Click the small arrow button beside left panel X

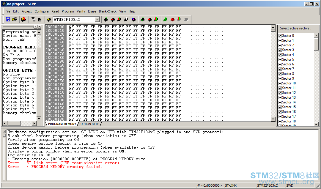point(36,27)
